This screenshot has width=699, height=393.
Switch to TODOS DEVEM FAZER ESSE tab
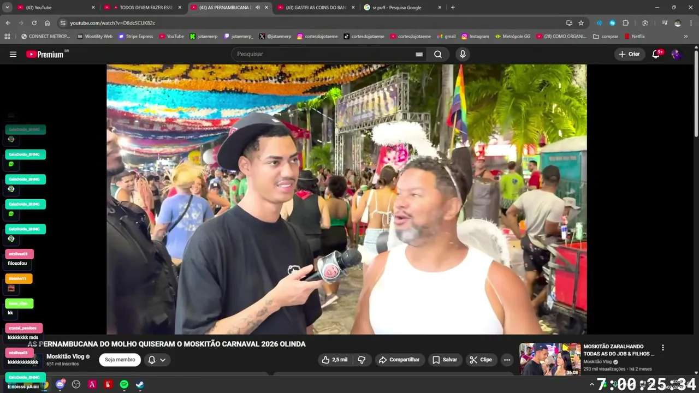point(142,8)
